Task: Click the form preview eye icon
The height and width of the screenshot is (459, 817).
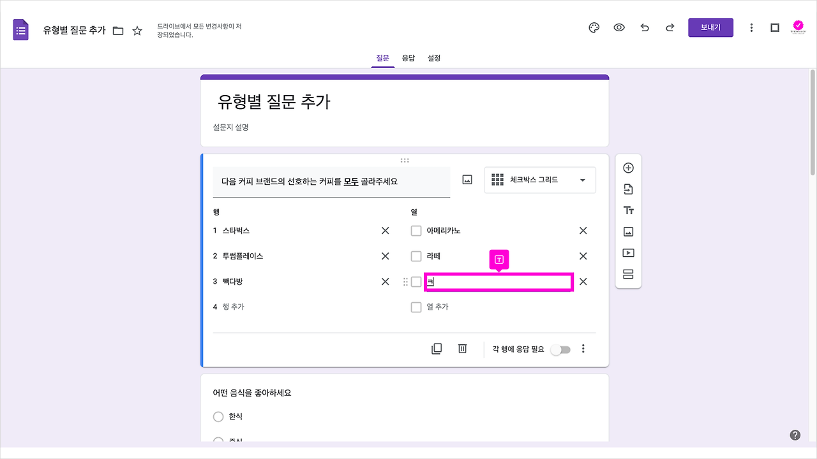Action: [619, 27]
